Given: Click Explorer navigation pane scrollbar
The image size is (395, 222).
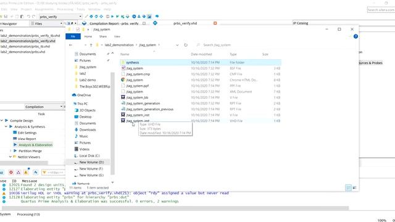Looking at the screenshot, I should 112,123.
